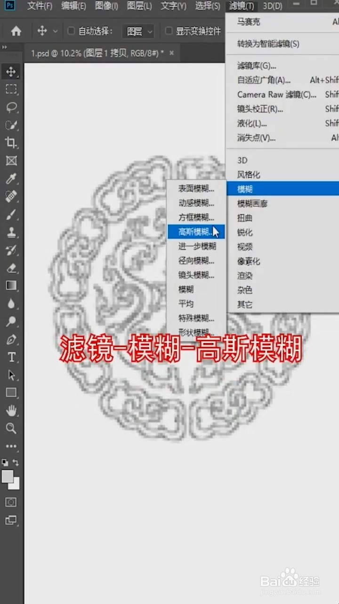The image size is (339, 604).
Task: Expand the toolbar double-arrow toggle
Action: point(5,47)
